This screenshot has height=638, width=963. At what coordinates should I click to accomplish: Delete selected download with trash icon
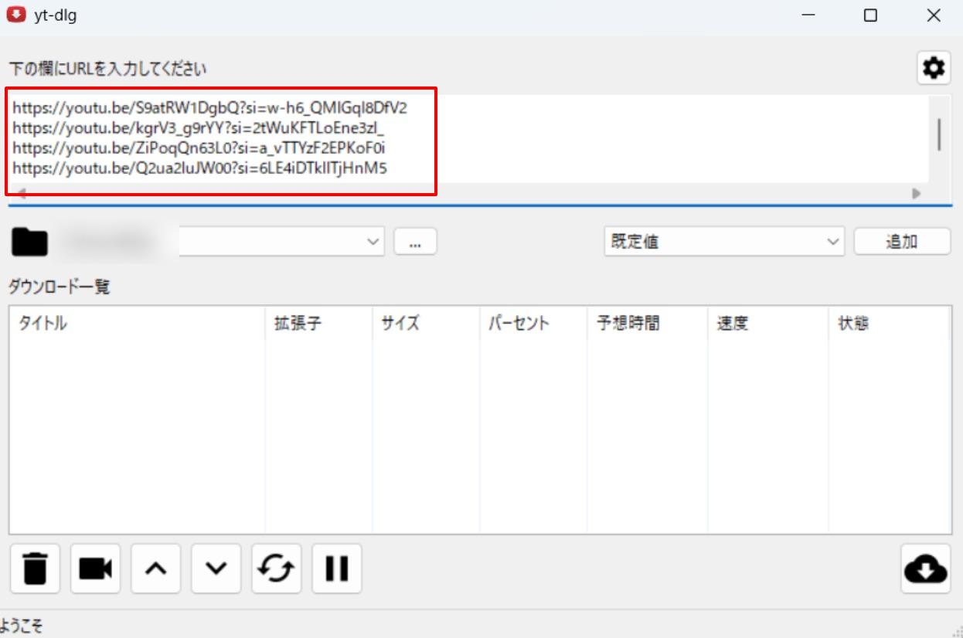click(x=35, y=569)
